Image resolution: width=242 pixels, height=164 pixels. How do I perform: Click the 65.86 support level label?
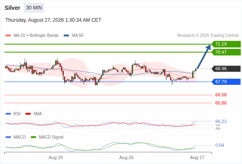221,103
